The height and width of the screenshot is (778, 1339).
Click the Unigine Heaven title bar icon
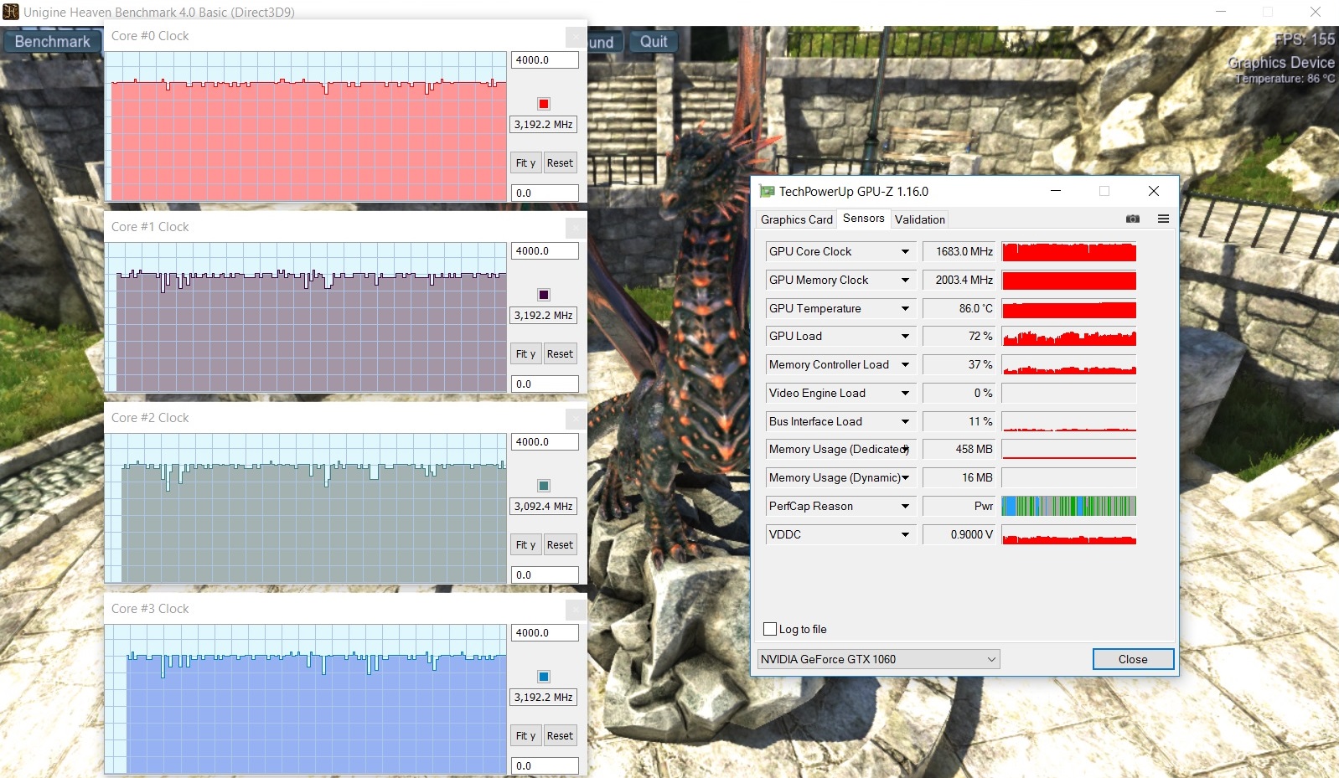tap(11, 12)
